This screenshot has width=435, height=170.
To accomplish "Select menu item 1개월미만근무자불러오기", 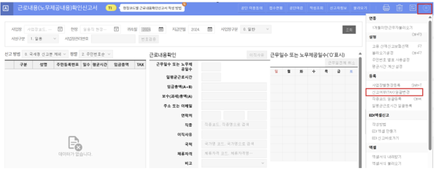I will (392, 28).
